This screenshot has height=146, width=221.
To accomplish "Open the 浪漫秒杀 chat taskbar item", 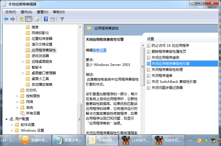I will (35, 140).
